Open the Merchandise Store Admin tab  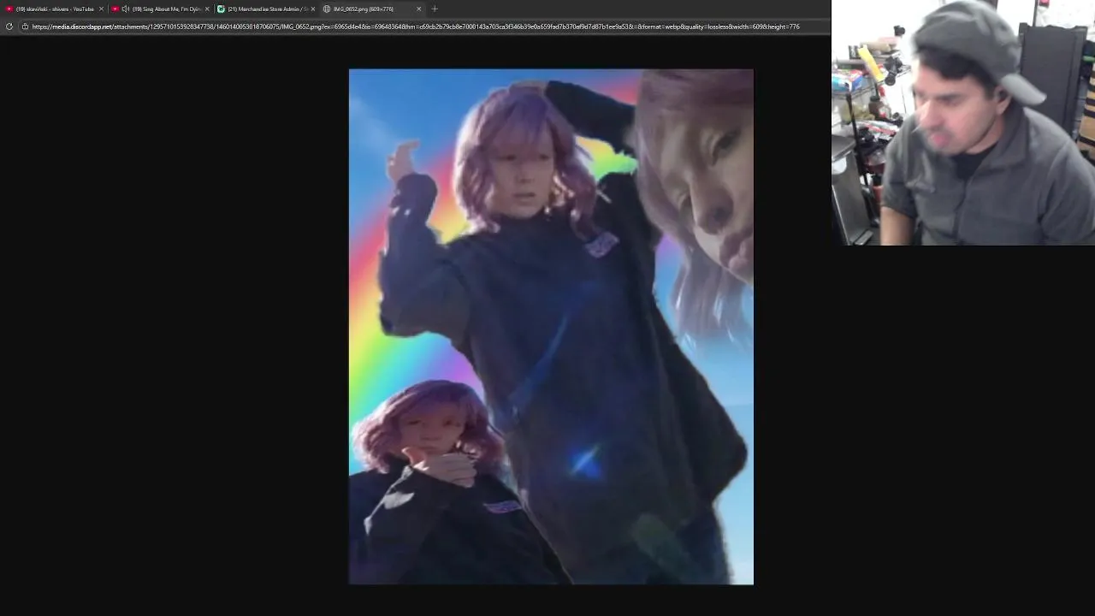coord(267,9)
